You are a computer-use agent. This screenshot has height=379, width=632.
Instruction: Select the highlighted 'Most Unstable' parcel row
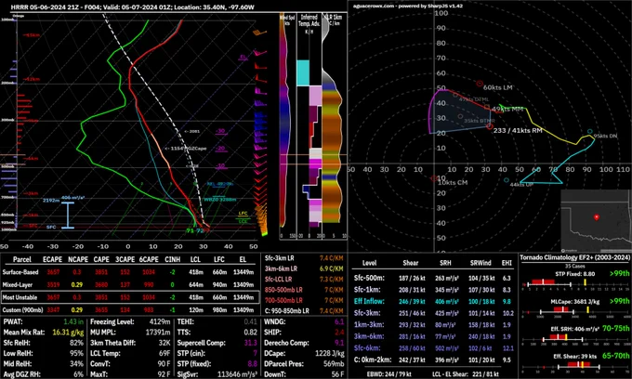(130, 297)
